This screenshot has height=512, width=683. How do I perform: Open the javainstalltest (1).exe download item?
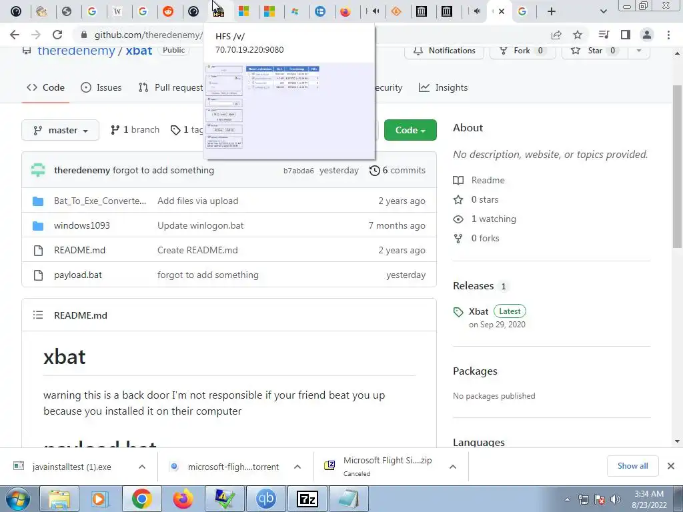[71, 467]
